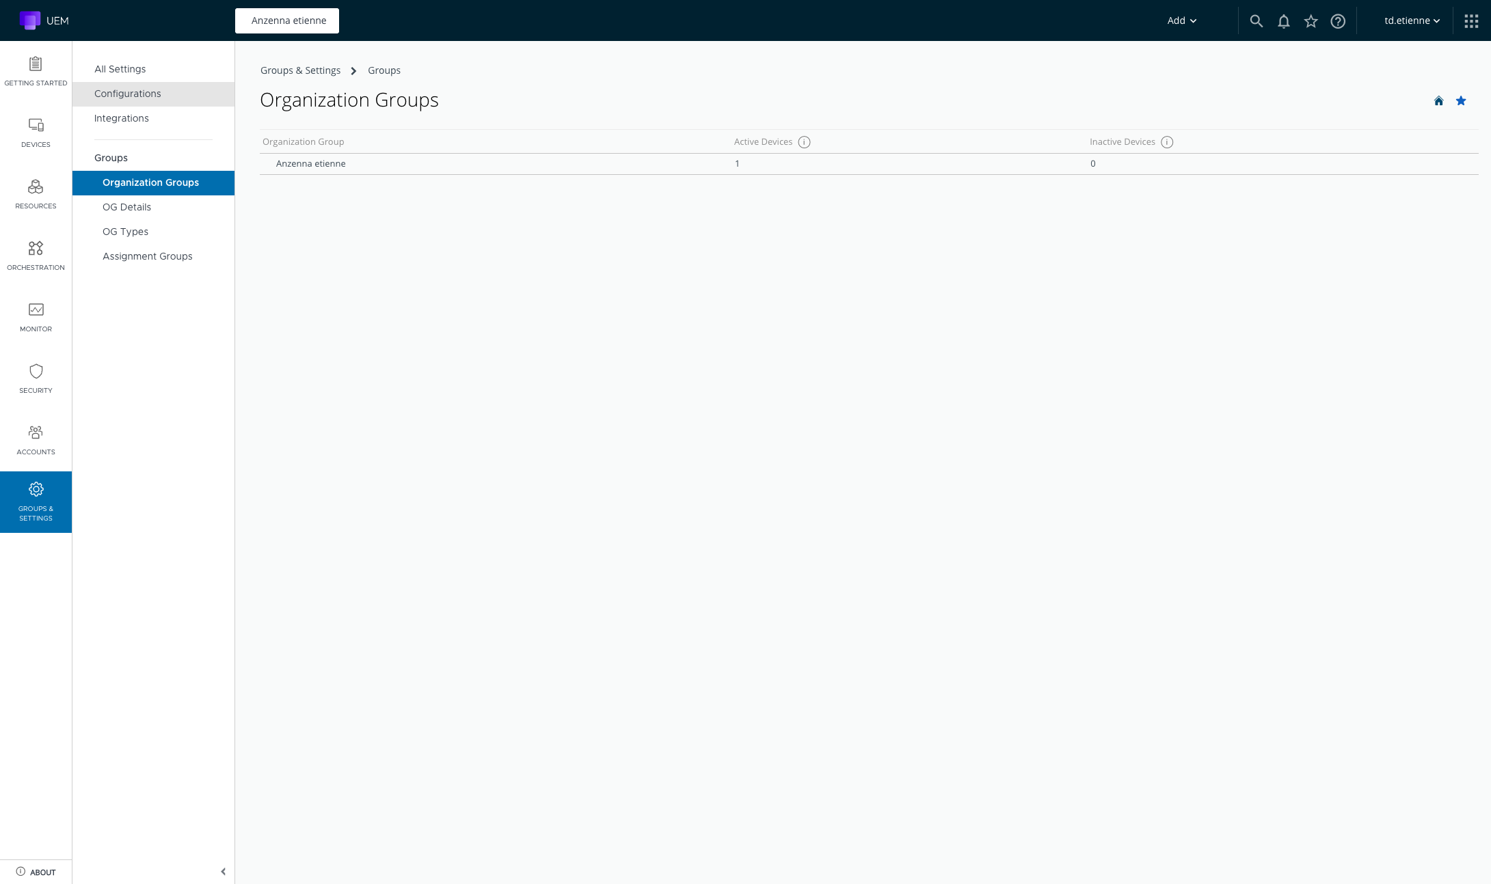1491x884 pixels.
Task: Open the Security shield section
Action: pos(36,378)
